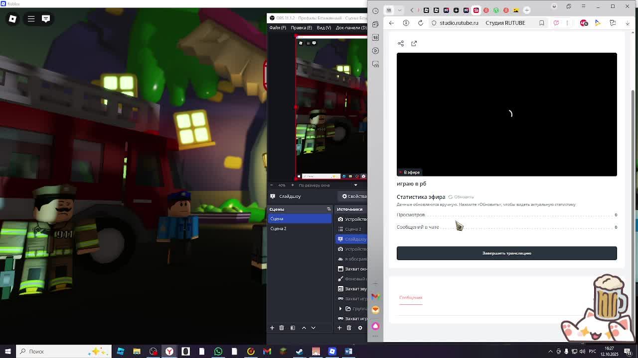638x358 pixels.
Task: Share the stream via share icon
Action: (401, 44)
